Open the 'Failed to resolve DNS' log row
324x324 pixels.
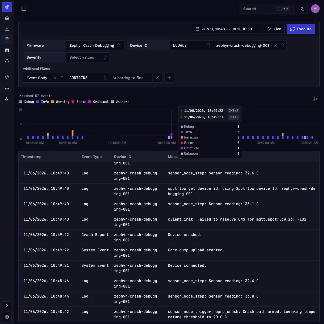click(169, 222)
